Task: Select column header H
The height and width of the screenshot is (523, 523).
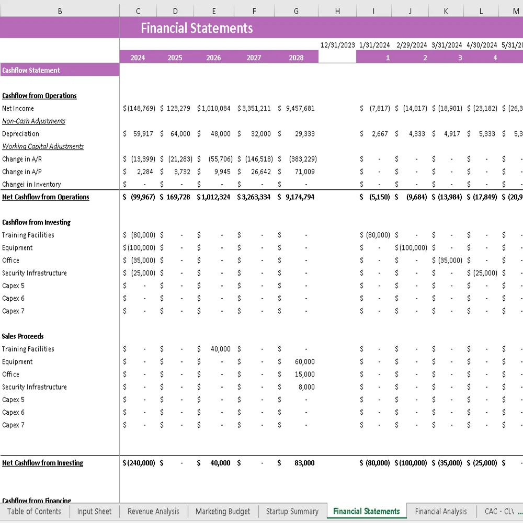Action: 337,10
